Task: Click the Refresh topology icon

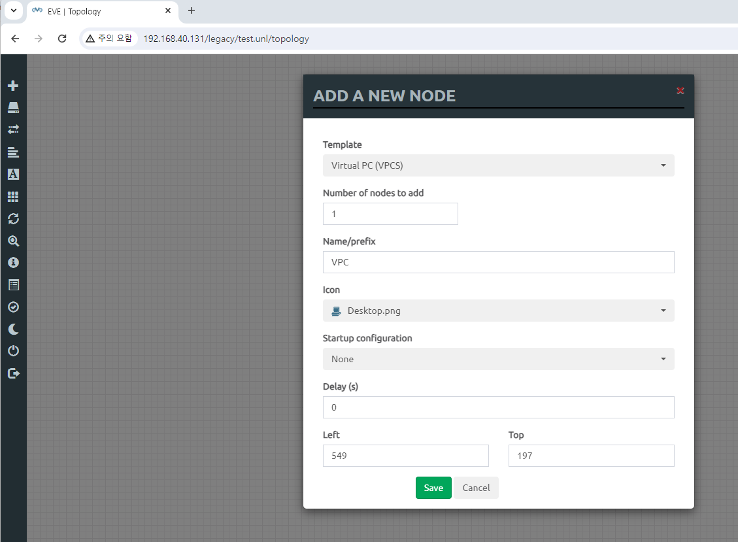Action: [x=13, y=218]
